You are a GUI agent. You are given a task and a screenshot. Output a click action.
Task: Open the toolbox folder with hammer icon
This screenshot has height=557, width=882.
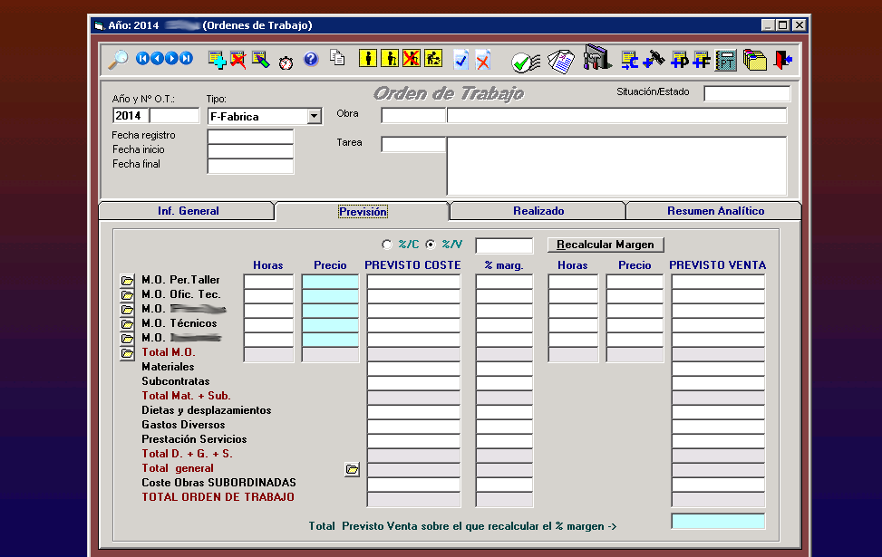[x=597, y=58]
